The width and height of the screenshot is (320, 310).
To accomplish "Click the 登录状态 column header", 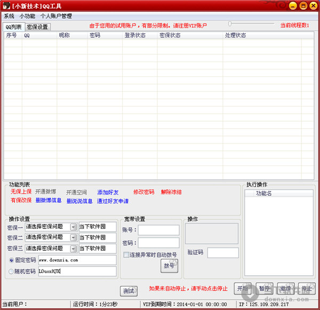I will [x=140, y=35].
